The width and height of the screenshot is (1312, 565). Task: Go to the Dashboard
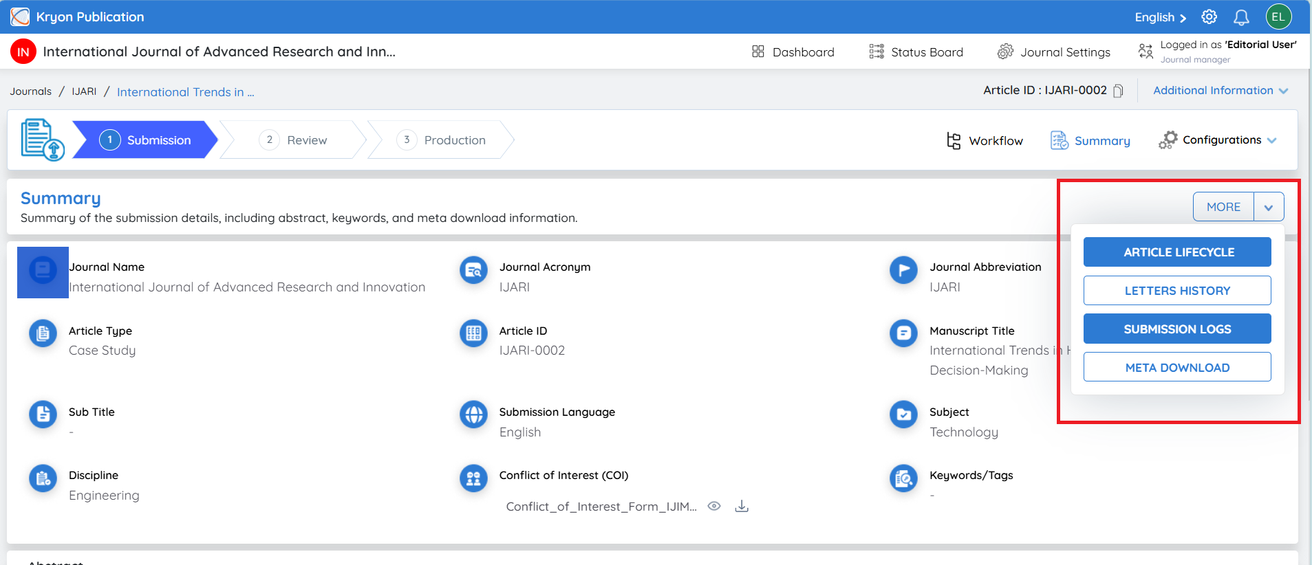[793, 52]
